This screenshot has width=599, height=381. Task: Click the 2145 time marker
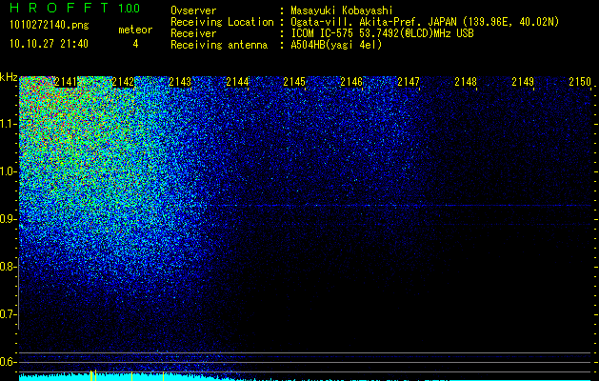[x=294, y=82]
